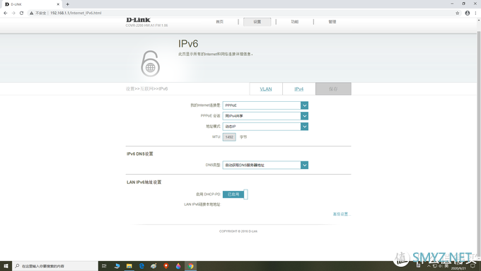The height and width of the screenshot is (271, 481).
Task: Click the COPYRIGHT © 2016 D-Link footer
Action: pyautogui.click(x=238, y=231)
